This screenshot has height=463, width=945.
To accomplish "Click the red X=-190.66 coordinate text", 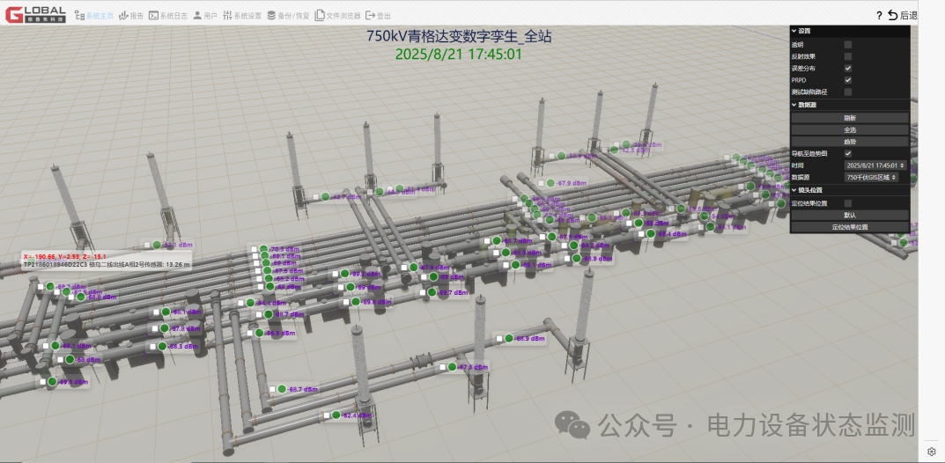I will pos(64,256).
